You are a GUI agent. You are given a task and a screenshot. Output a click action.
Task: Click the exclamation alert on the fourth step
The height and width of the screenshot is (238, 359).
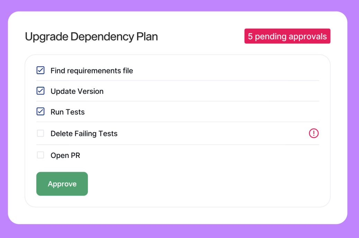pyautogui.click(x=314, y=133)
